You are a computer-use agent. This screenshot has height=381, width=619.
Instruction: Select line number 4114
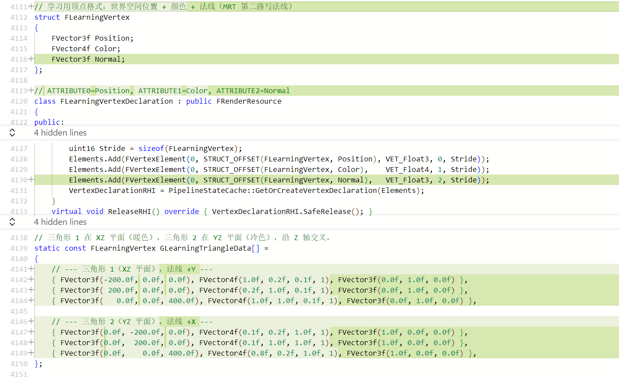[19, 38]
